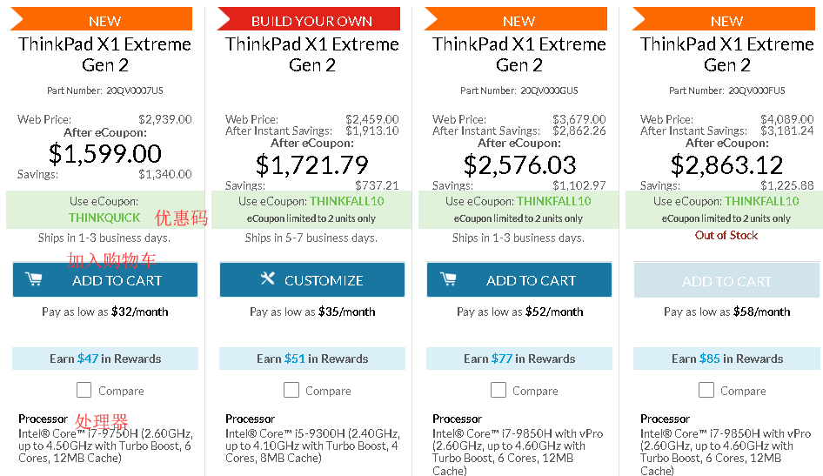Image resolution: width=823 pixels, height=476 pixels.
Task: Click the cart icon in the first product's button
Action: tap(34, 279)
